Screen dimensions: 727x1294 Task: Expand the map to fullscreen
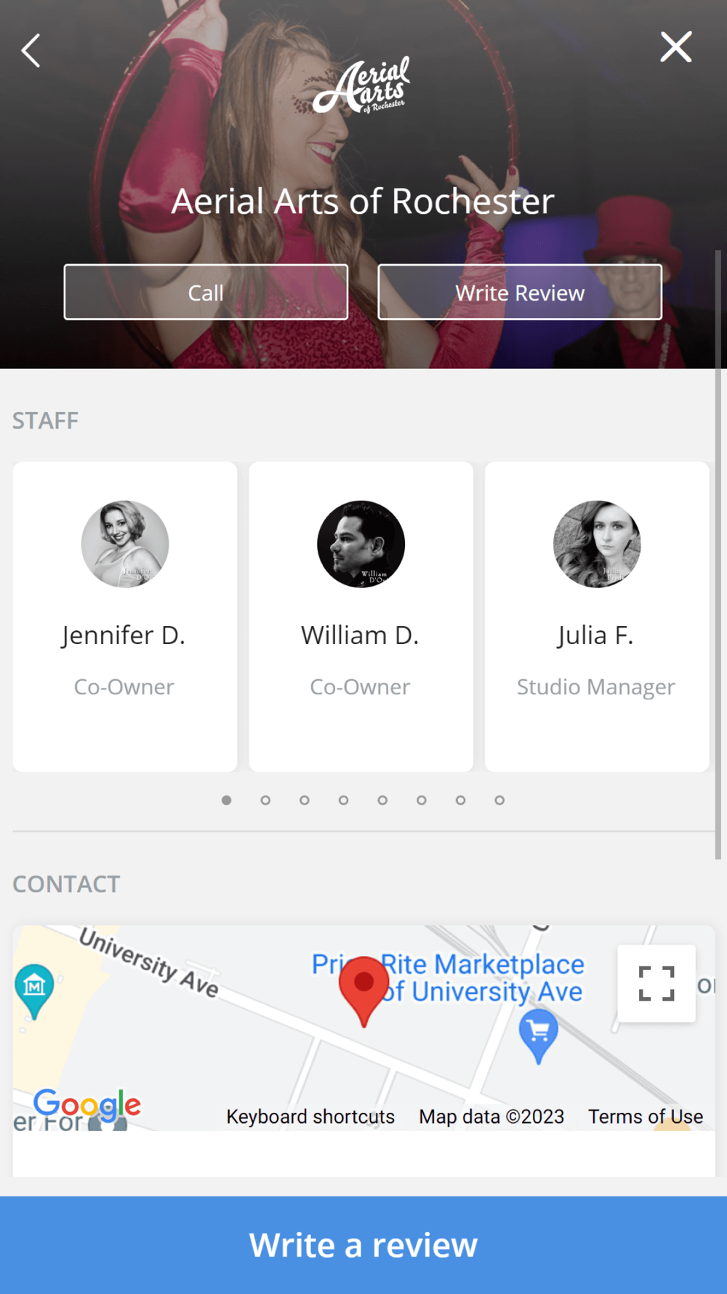click(656, 984)
